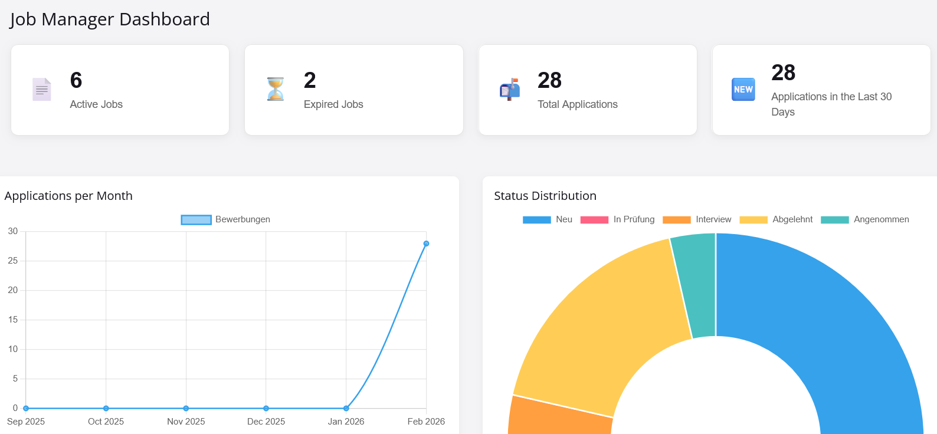Viewport: 937px width, 434px height.
Task: Click the Expired Jobs hourglass icon
Action: (275, 90)
